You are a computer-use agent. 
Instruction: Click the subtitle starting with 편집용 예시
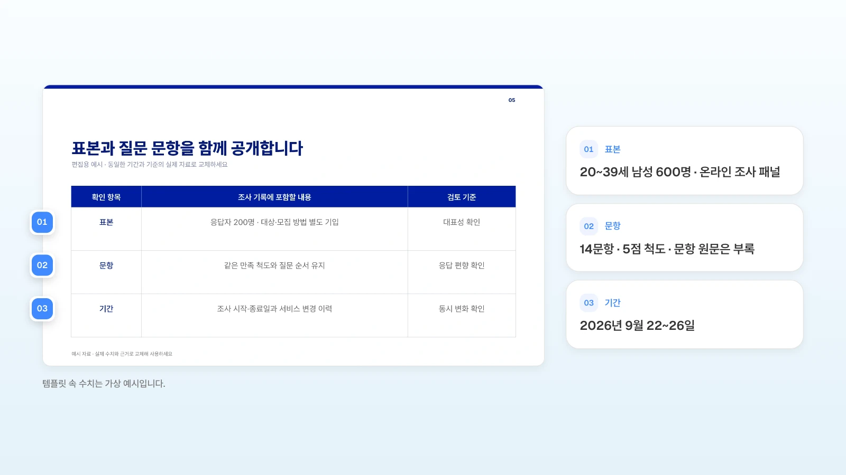coord(150,165)
